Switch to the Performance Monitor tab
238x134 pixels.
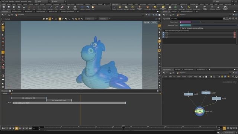[x=187, y=12]
